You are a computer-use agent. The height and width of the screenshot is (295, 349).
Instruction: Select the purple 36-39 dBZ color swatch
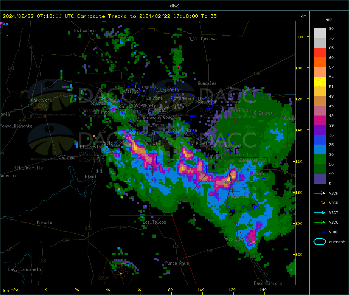coord(320,130)
